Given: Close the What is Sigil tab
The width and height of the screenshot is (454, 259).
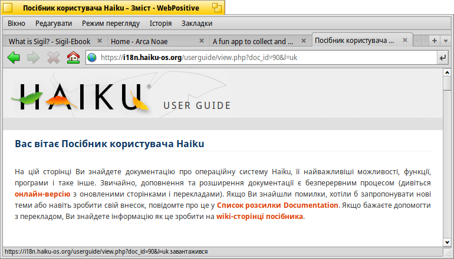Looking at the screenshot, I should pyautogui.click(x=100, y=41).
